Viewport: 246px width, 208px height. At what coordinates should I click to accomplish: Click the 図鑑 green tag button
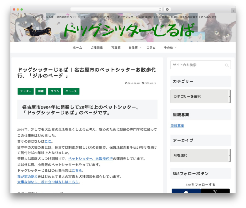point(41,91)
